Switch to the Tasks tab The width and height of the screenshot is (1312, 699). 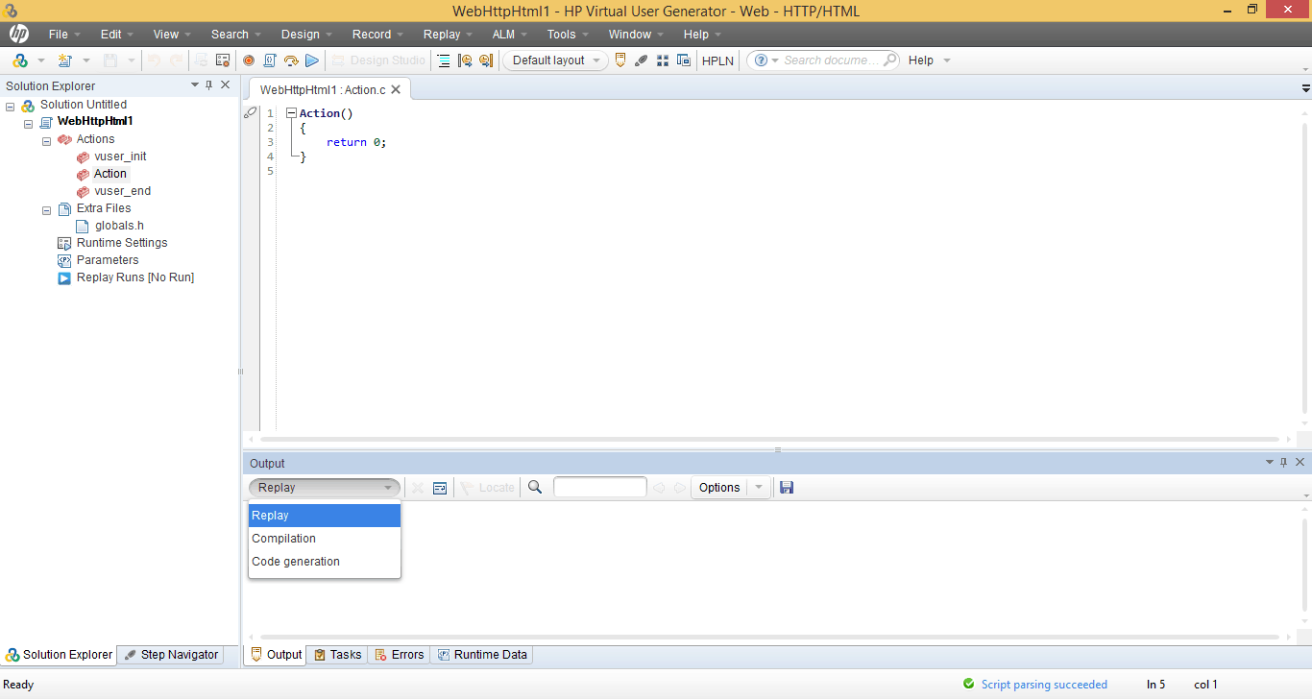pos(337,655)
